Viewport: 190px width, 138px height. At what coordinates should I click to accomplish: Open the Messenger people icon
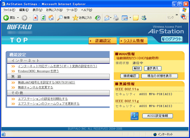click(x=144, y=18)
